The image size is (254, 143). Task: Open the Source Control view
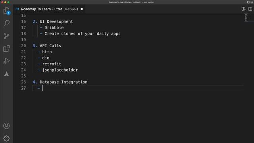[x=6, y=36]
